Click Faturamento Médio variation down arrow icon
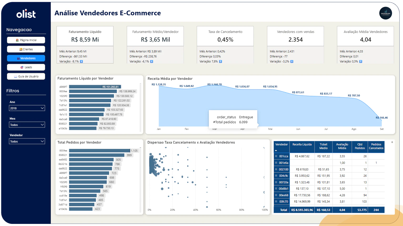 (152, 61)
